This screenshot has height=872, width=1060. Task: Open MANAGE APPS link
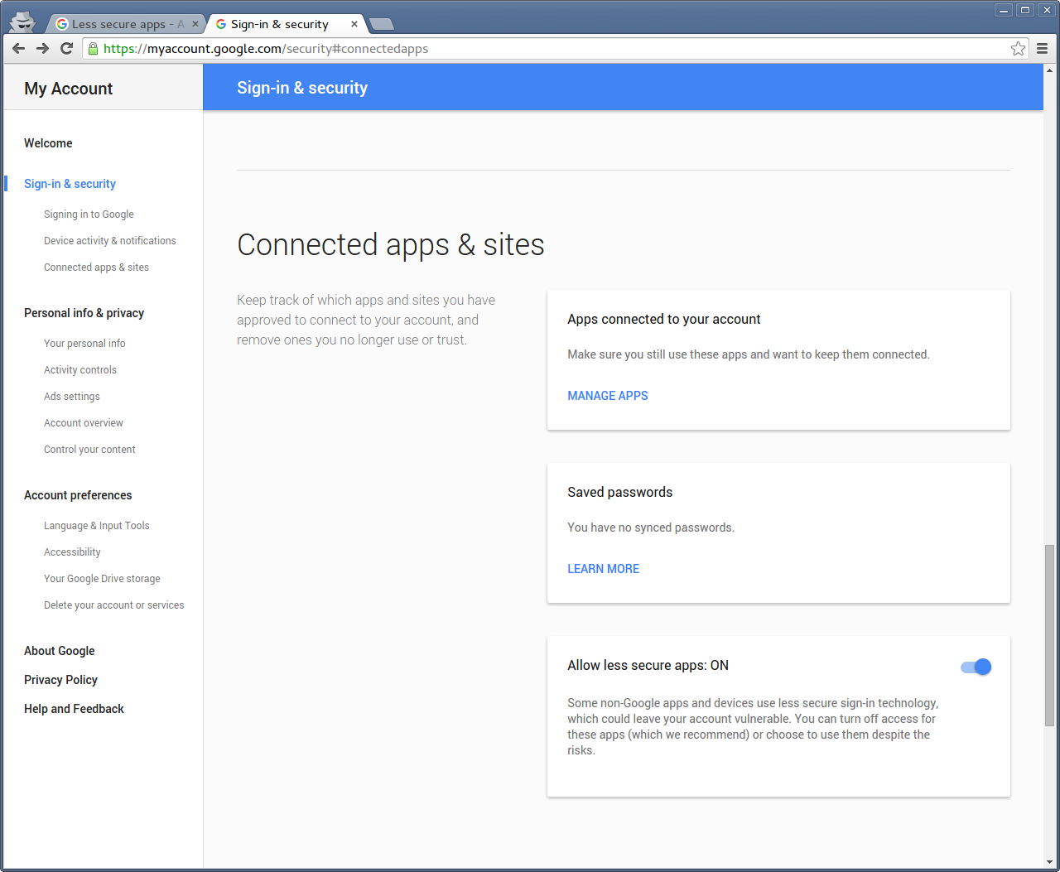[x=608, y=396]
